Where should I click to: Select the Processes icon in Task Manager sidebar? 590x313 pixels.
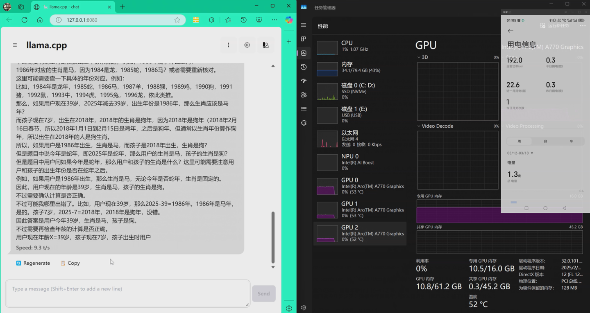click(x=303, y=38)
